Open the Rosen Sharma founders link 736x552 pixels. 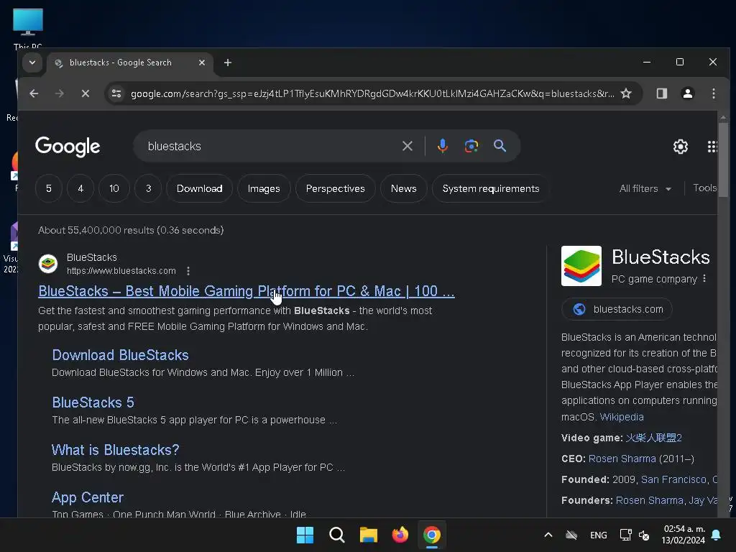pos(649,500)
